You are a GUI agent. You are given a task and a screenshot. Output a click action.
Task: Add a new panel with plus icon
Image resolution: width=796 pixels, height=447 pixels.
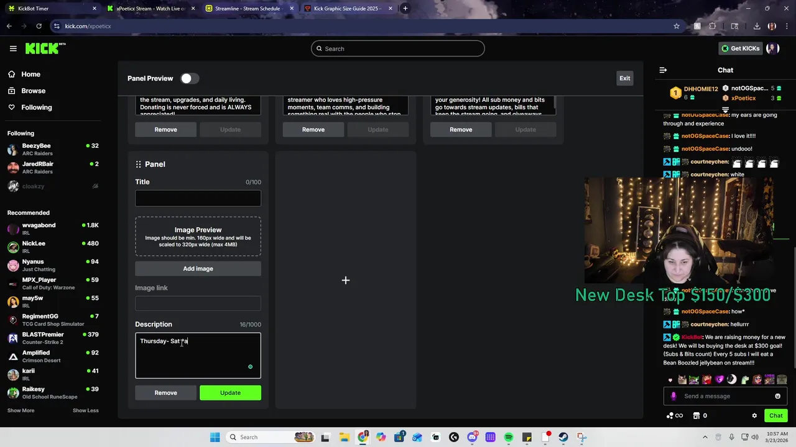346,281
